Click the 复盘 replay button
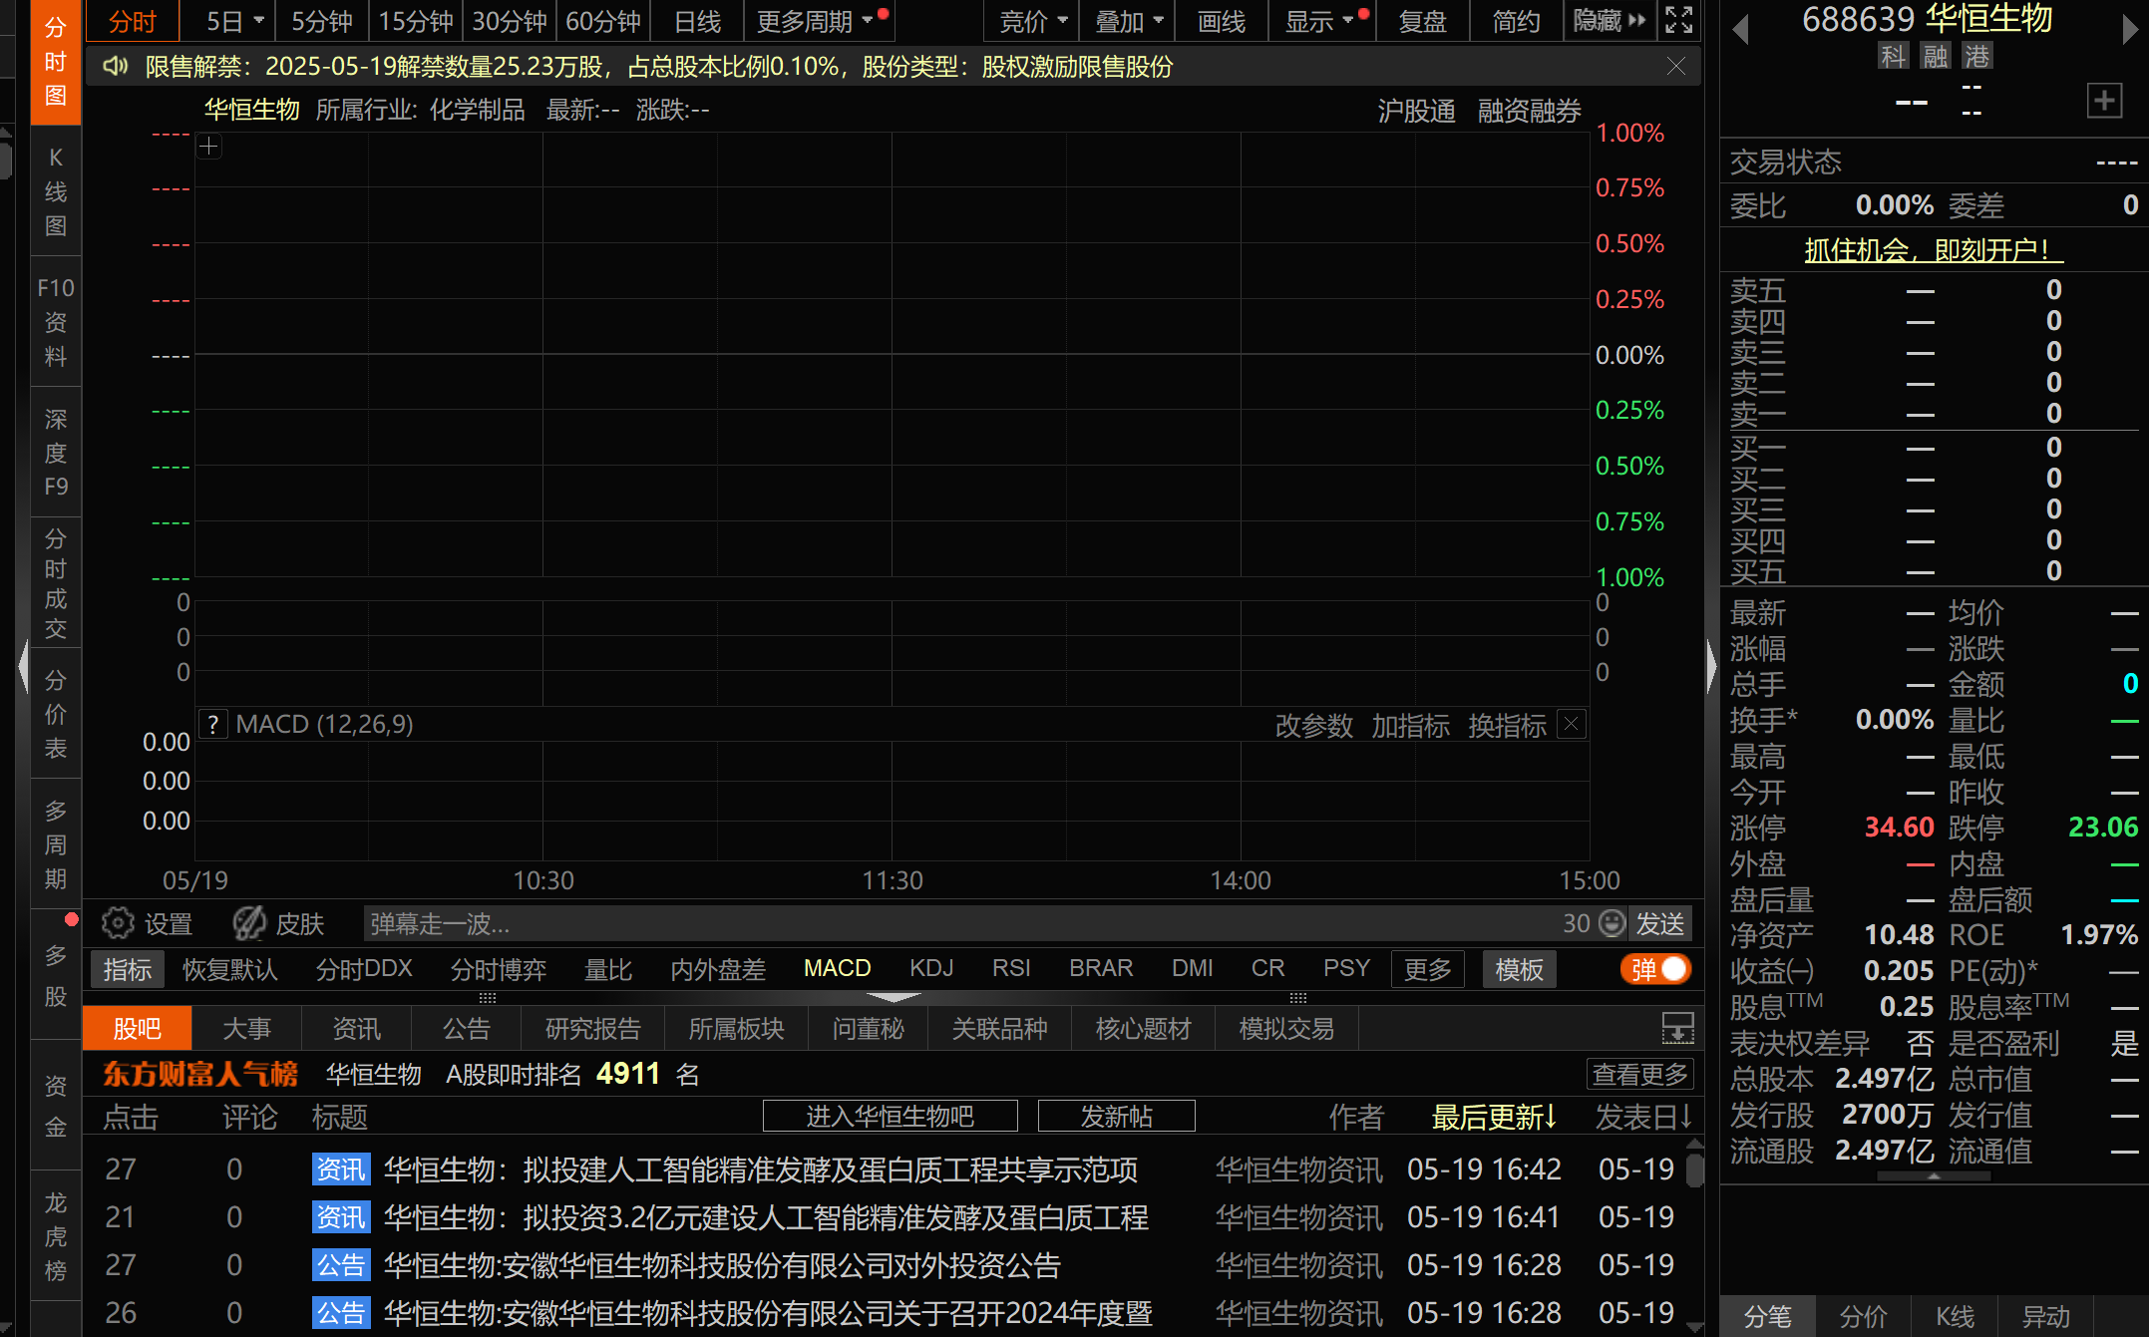Screen dimensions: 2149x1337 (x=1422, y=21)
